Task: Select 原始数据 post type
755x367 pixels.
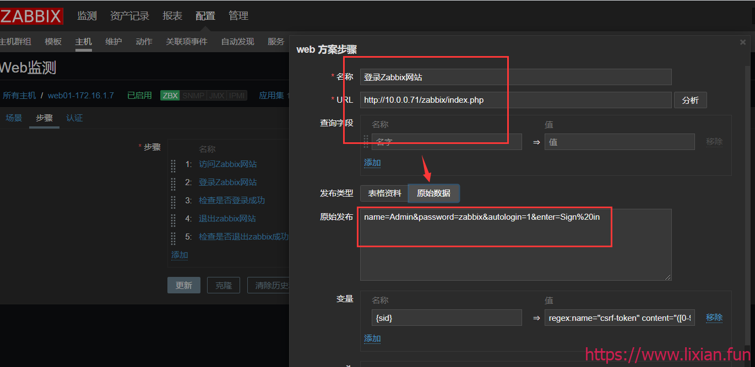Action: point(434,193)
